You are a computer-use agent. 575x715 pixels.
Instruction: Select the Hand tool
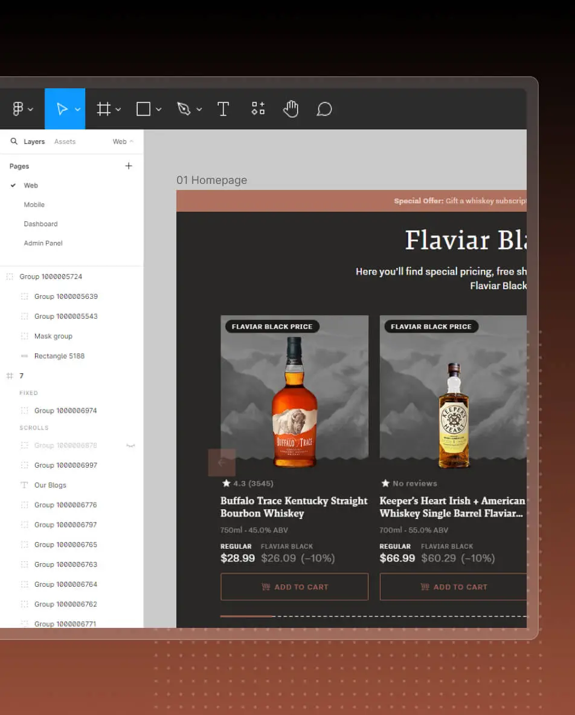point(291,109)
